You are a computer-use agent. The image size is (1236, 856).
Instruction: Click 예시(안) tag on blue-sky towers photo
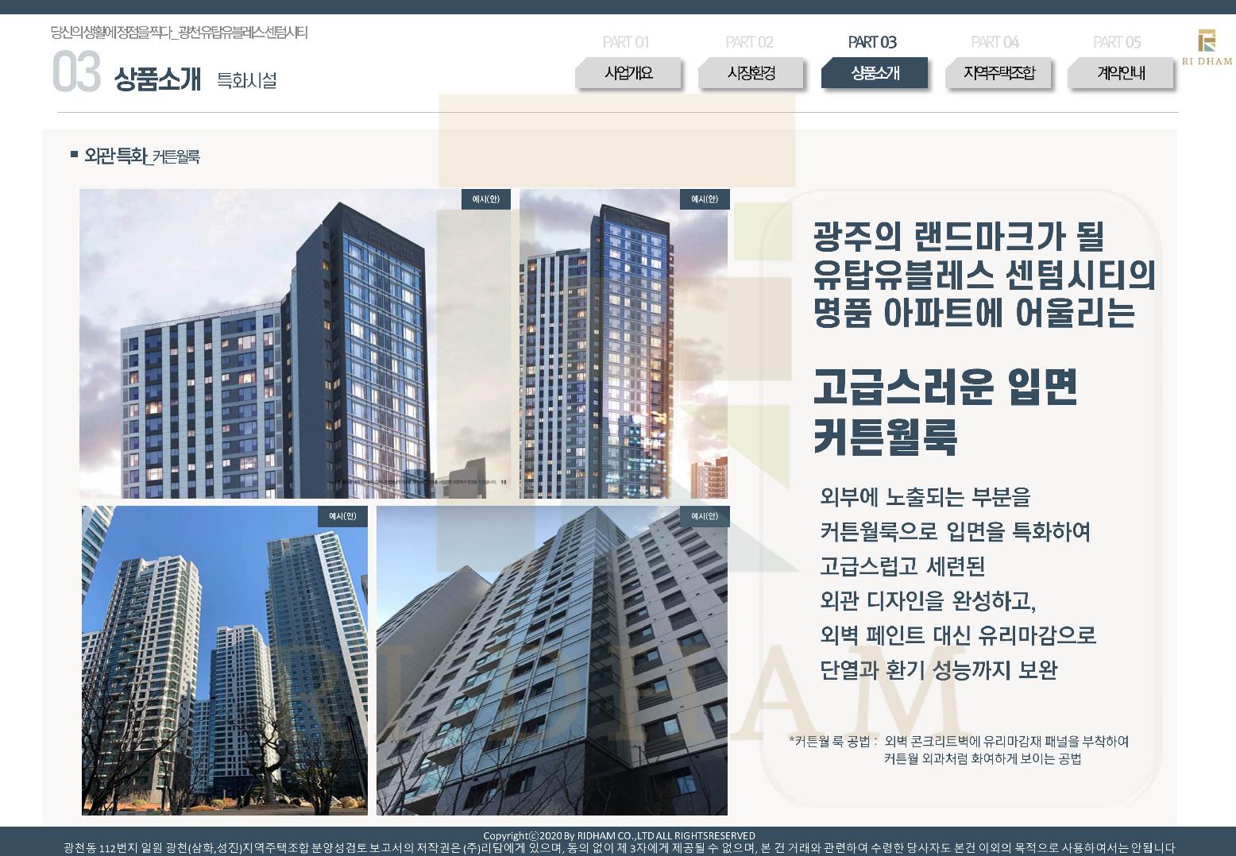click(x=343, y=516)
